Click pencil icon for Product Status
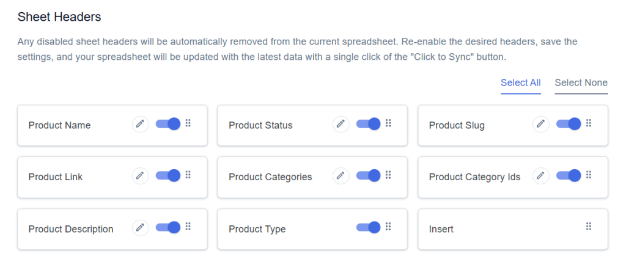The image size is (626, 265). pos(341,124)
